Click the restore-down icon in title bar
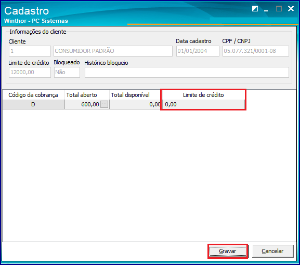Viewport: 300px width, 265px height. (255, 9)
